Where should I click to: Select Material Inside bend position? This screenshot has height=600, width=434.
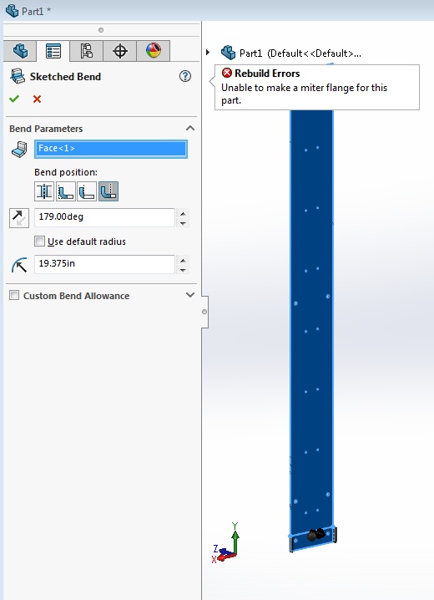coord(66,191)
